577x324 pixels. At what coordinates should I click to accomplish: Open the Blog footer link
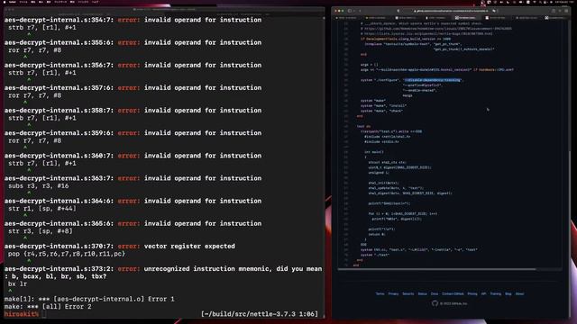point(508,294)
